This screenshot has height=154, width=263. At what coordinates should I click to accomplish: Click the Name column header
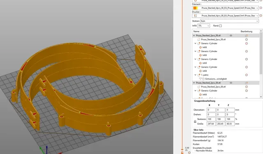click(x=196, y=31)
